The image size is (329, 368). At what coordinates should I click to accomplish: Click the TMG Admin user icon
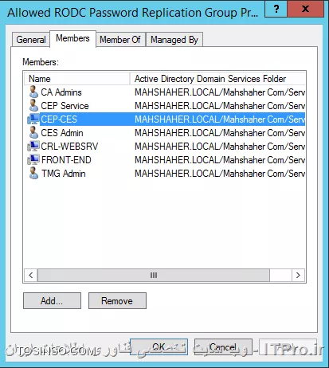click(33, 173)
